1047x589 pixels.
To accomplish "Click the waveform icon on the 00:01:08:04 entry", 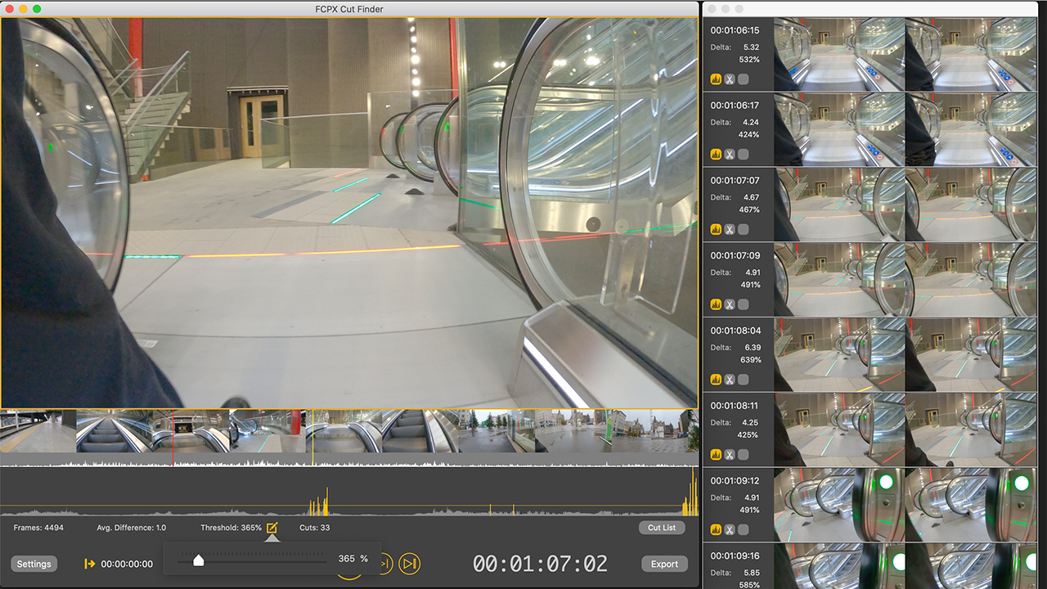I will pyautogui.click(x=716, y=380).
